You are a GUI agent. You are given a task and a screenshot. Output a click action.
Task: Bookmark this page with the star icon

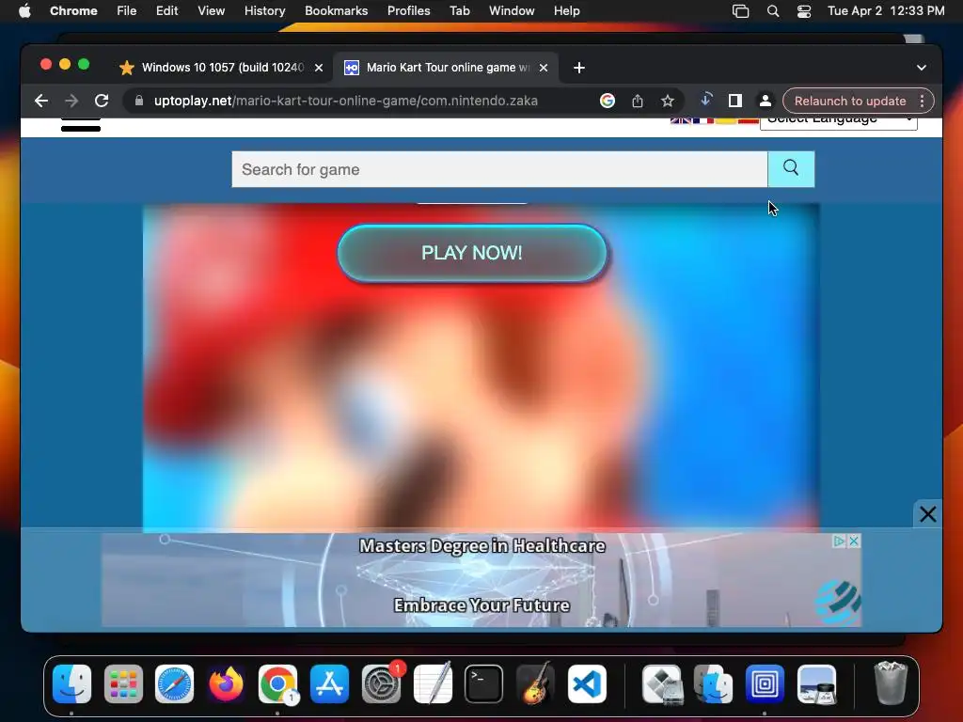[668, 101]
